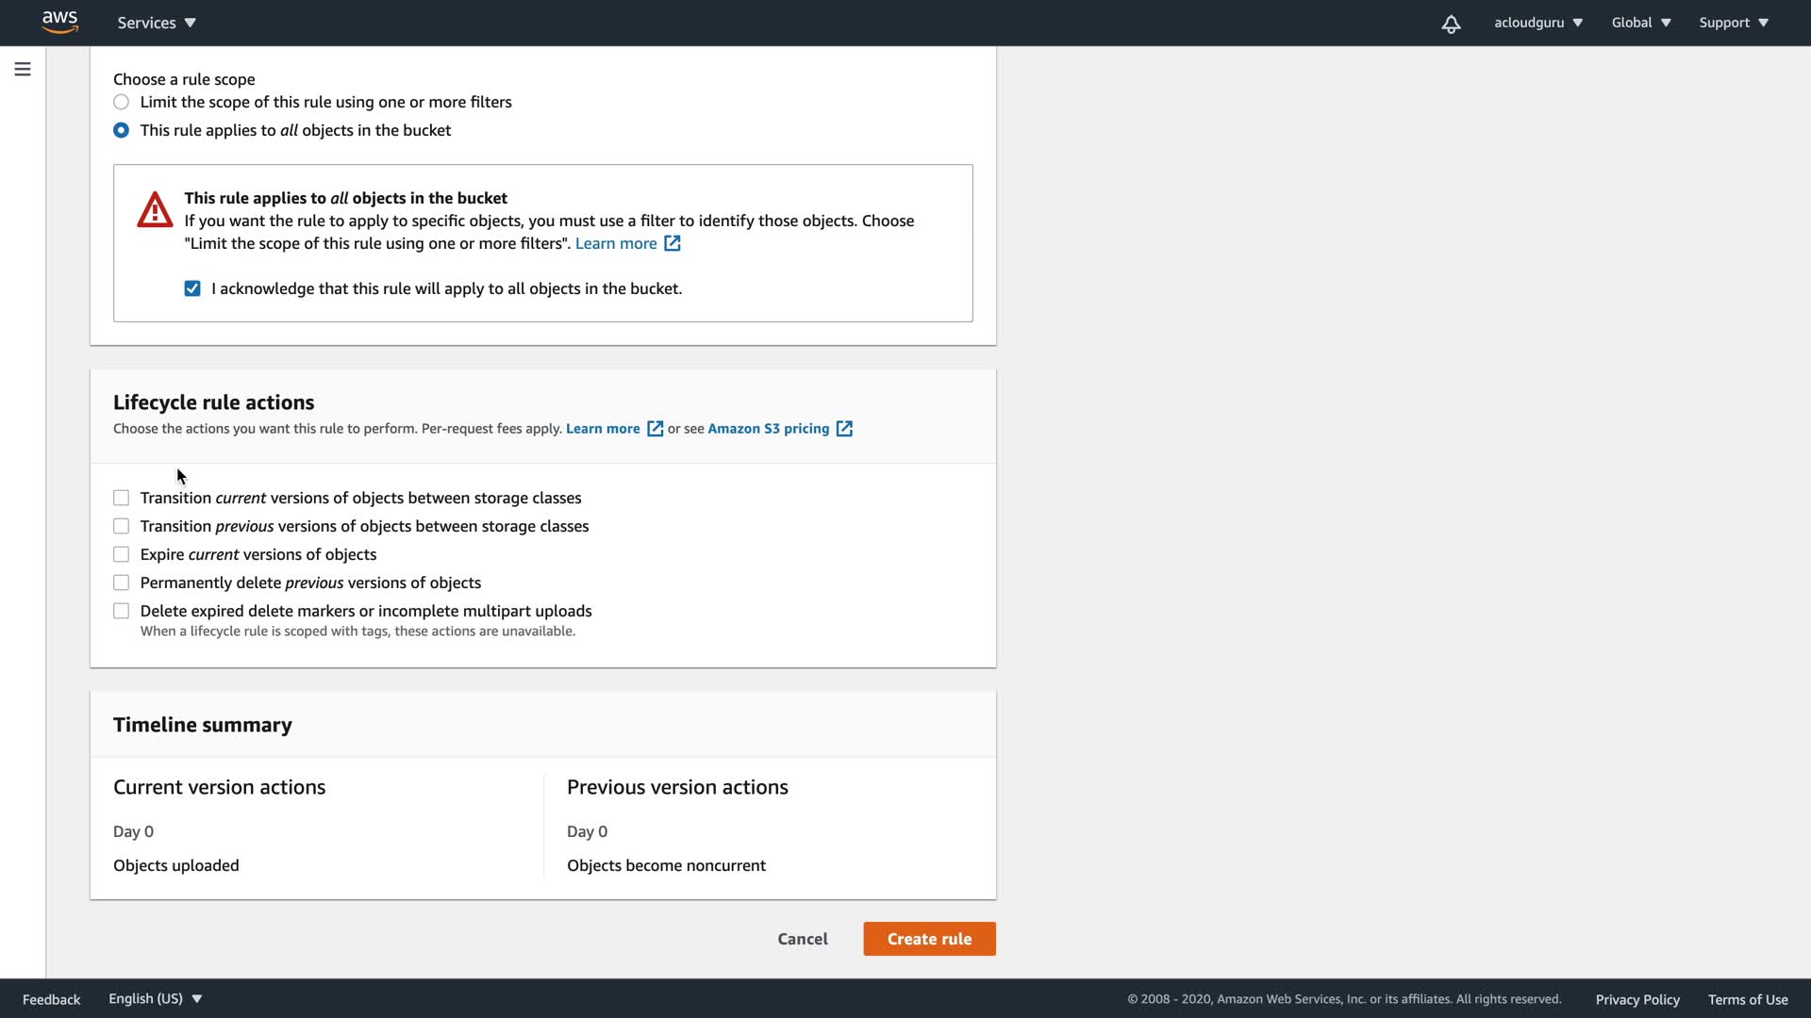Image resolution: width=1811 pixels, height=1018 pixels.
Task: Select Limit the scope using filters radio
Action: (122, 102)
